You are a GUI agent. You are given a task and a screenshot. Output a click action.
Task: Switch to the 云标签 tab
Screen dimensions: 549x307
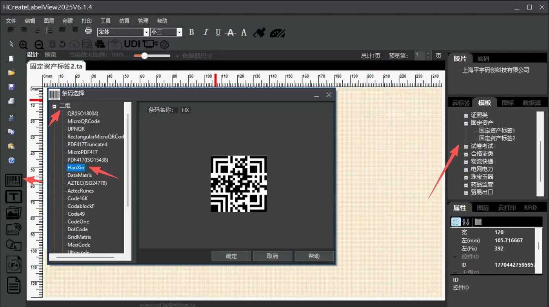coord(461,103)
